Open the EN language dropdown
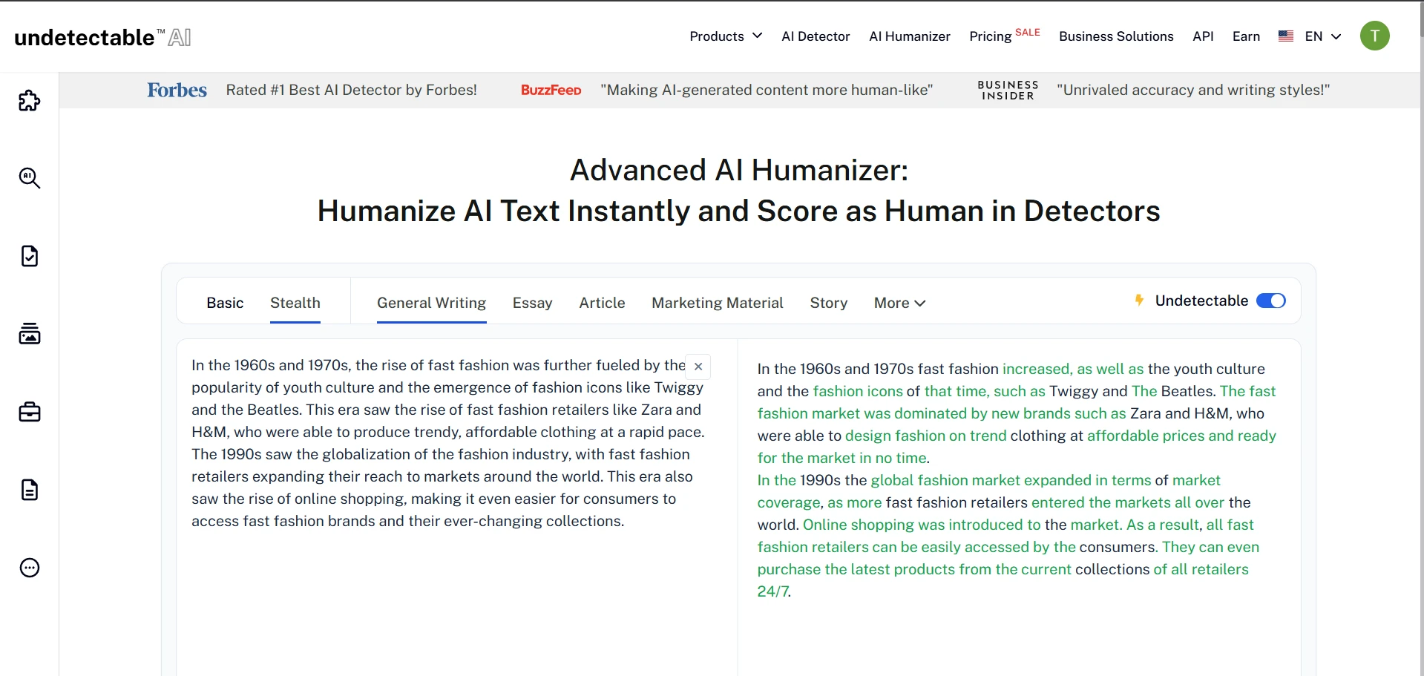1424x676 pixels. click(x=1323, y=36)
